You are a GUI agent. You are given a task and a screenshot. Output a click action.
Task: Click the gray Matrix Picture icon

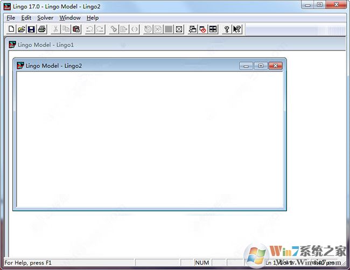169,29
